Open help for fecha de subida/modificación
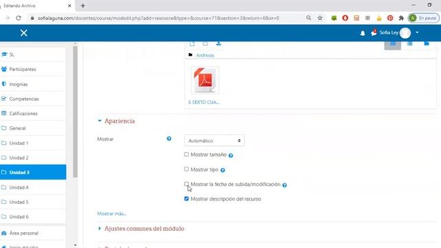 coord(285,185)
